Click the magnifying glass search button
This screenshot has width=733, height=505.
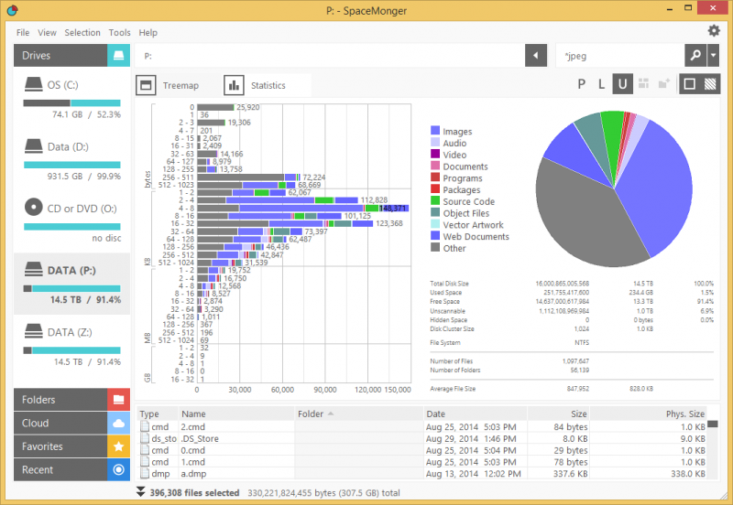click(x=695, y=56)
